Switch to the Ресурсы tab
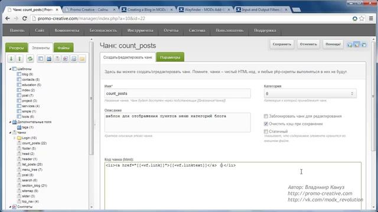This screenshot has height=212, width=378. (17, 48)
